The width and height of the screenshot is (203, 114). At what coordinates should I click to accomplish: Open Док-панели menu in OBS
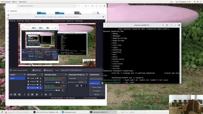pos(36,21)
